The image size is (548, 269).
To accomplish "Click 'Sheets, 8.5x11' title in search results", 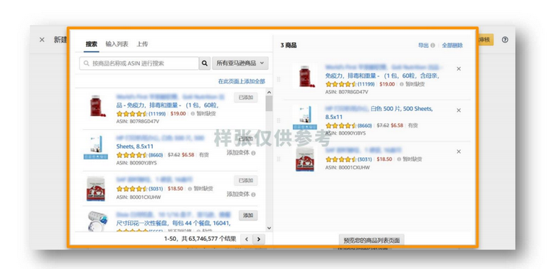I will point(135,146).
